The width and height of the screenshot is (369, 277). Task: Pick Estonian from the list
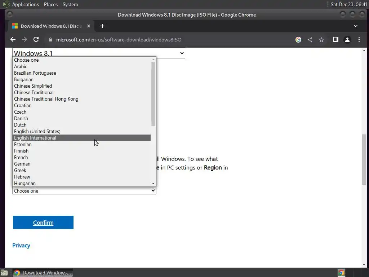click(x=82, y=144)
